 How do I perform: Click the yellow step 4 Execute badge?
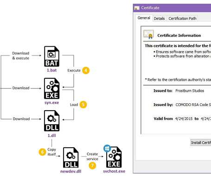pyautogui.click(x=86, y=70)
